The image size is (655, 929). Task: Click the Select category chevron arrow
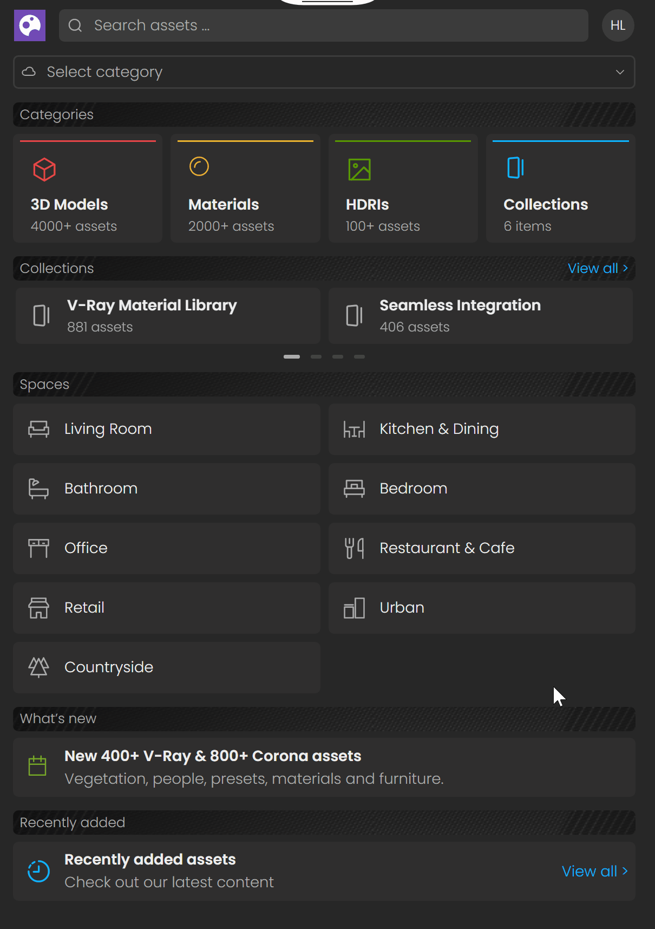pyautogui.click(x=620, y=72)
